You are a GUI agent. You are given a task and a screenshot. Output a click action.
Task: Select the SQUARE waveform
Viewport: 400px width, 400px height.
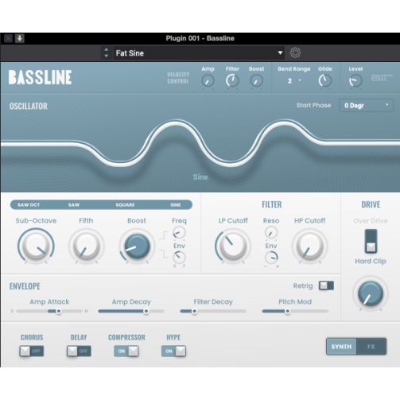coord(125,205)
